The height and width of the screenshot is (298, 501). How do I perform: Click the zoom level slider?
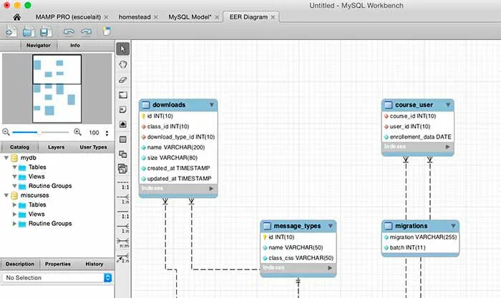(x=40, y=132)
